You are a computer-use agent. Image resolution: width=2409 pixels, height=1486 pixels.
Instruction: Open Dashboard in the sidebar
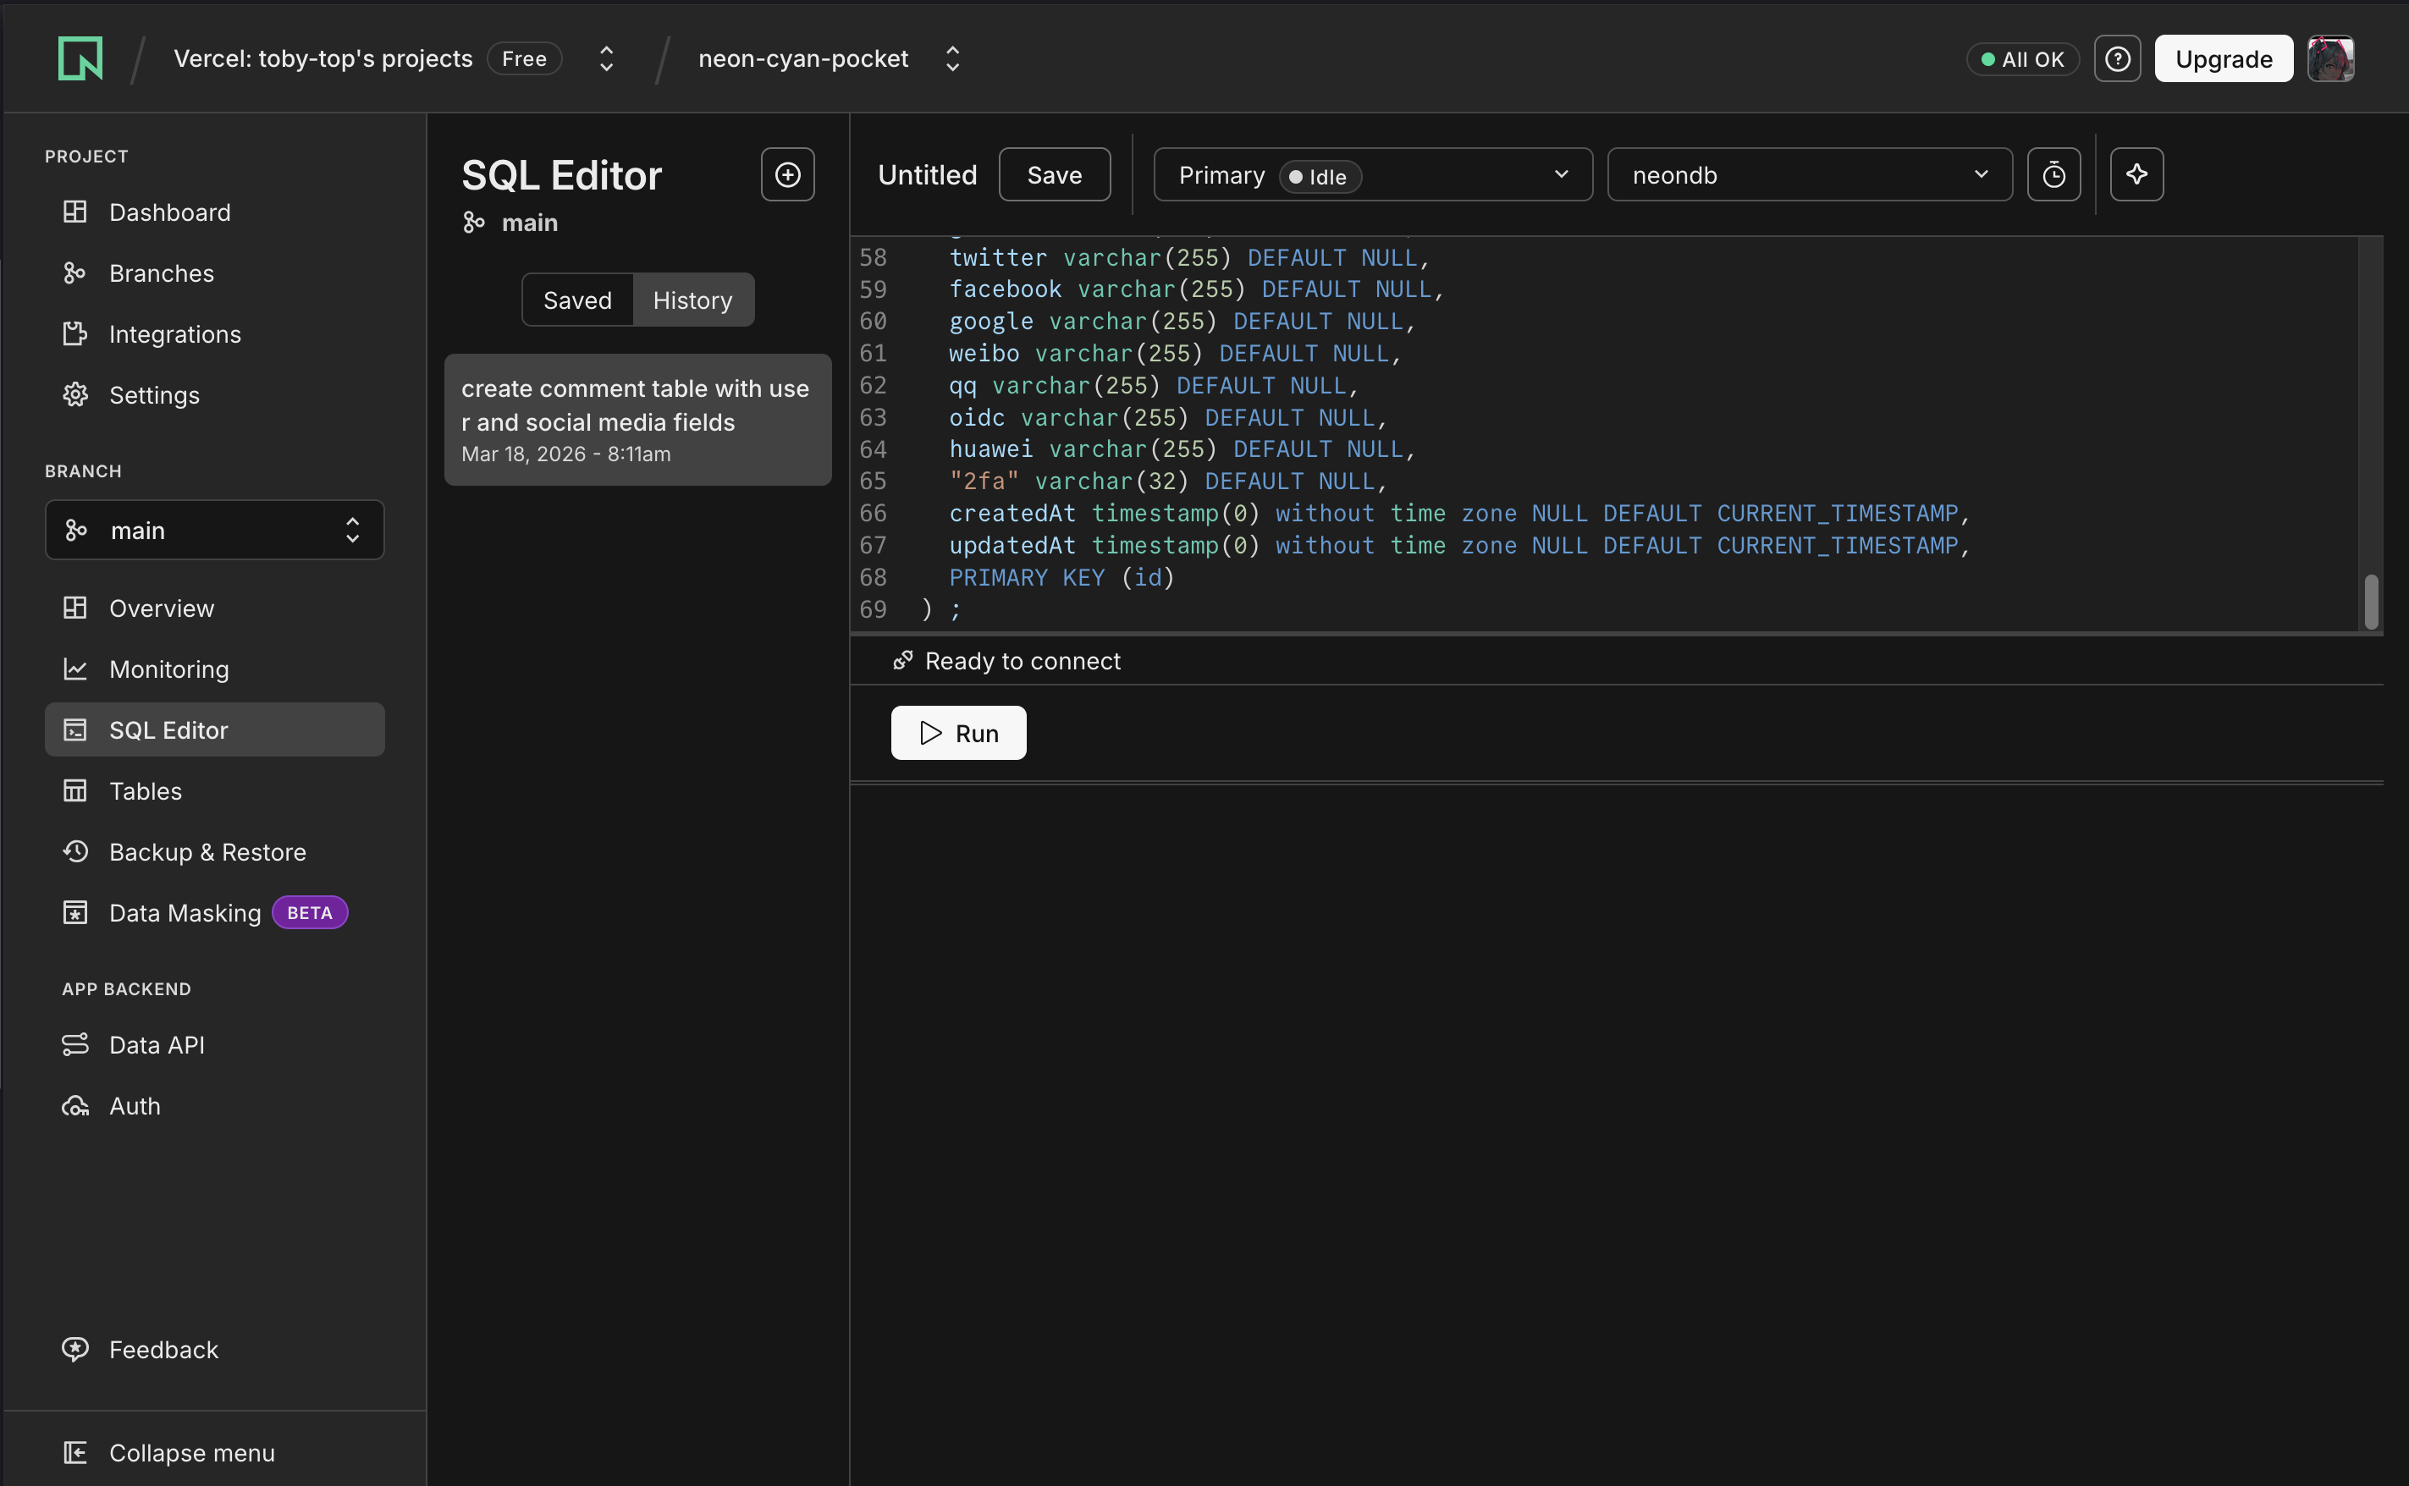click(214, 212)
